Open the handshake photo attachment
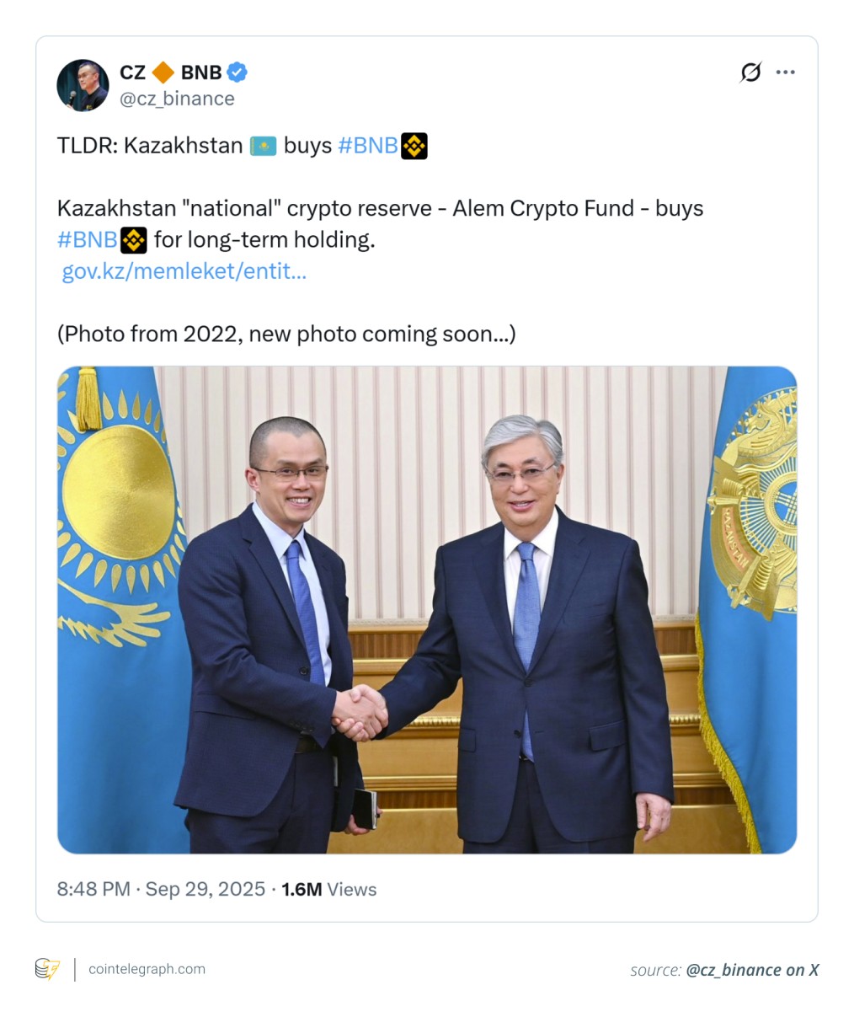The width and height of the screenshot is (854, 1017). [x=427, y=609]
